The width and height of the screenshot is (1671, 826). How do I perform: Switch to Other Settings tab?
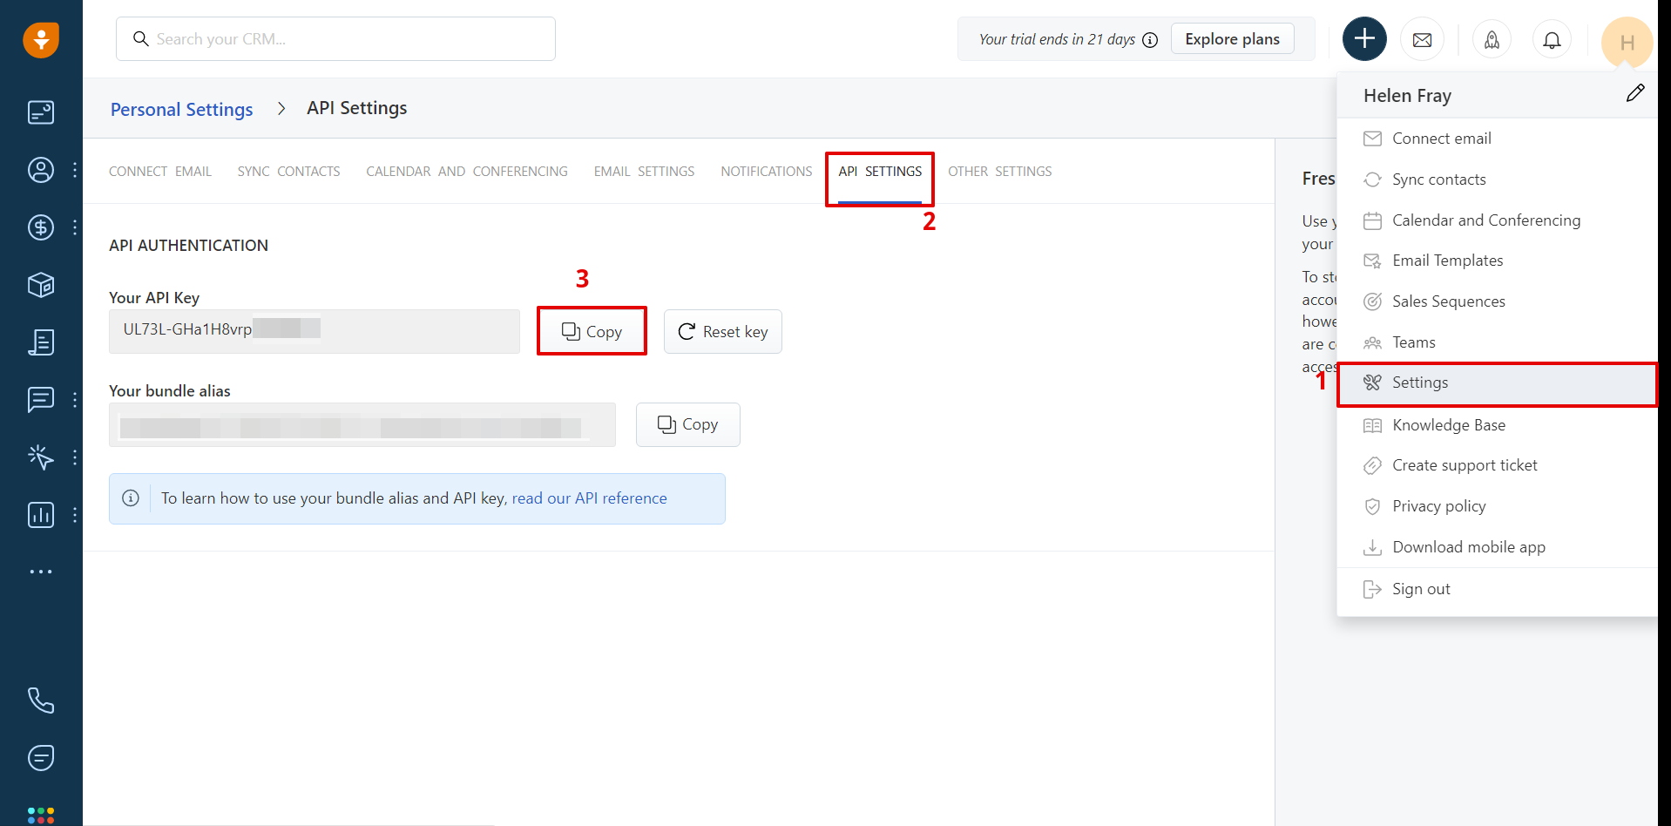1000,172
